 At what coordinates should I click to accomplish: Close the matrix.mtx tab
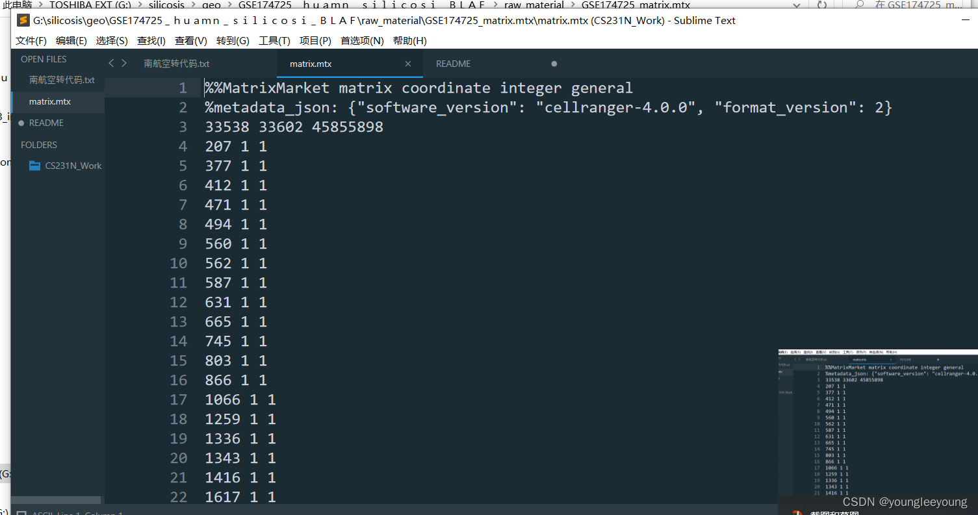(407, 64)
